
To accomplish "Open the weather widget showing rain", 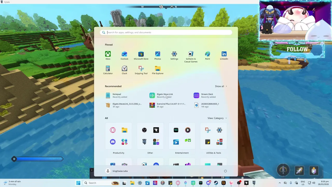I will pyautogui.click(x=12, y=183).
